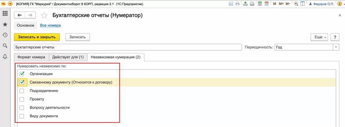Image resolution: width=345 pixels, height=127 pixels.
Task: Expand the Периодичность dropdown
Action: (x=336, y=47)
